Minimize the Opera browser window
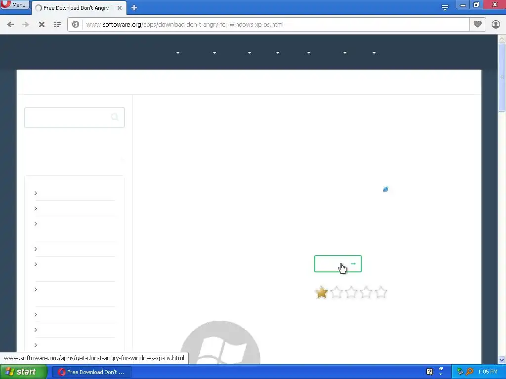Screen dimensions: 506x379 (463, 5)
